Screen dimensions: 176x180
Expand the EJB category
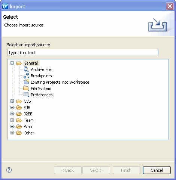(x=12, y=108)
